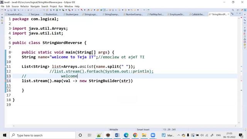This screenshot has height=139, width=247.
Task: Click the Open Perspective icon
Action: (x=238, y=10)
